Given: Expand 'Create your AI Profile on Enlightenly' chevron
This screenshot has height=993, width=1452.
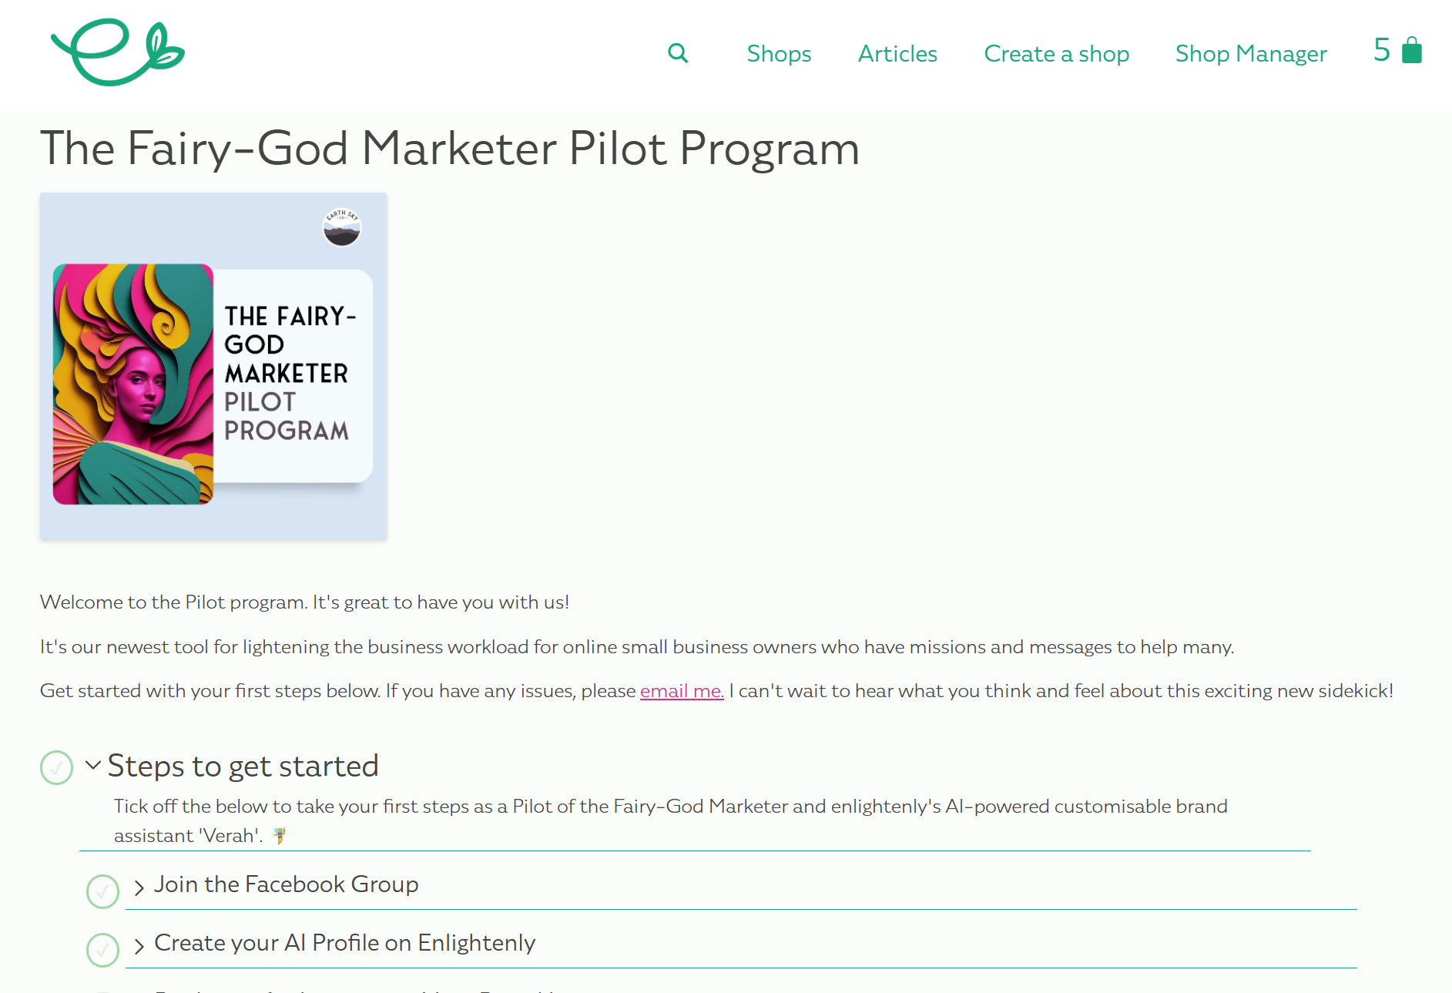Looking at the screenshot, I should [x=139, y=946].
